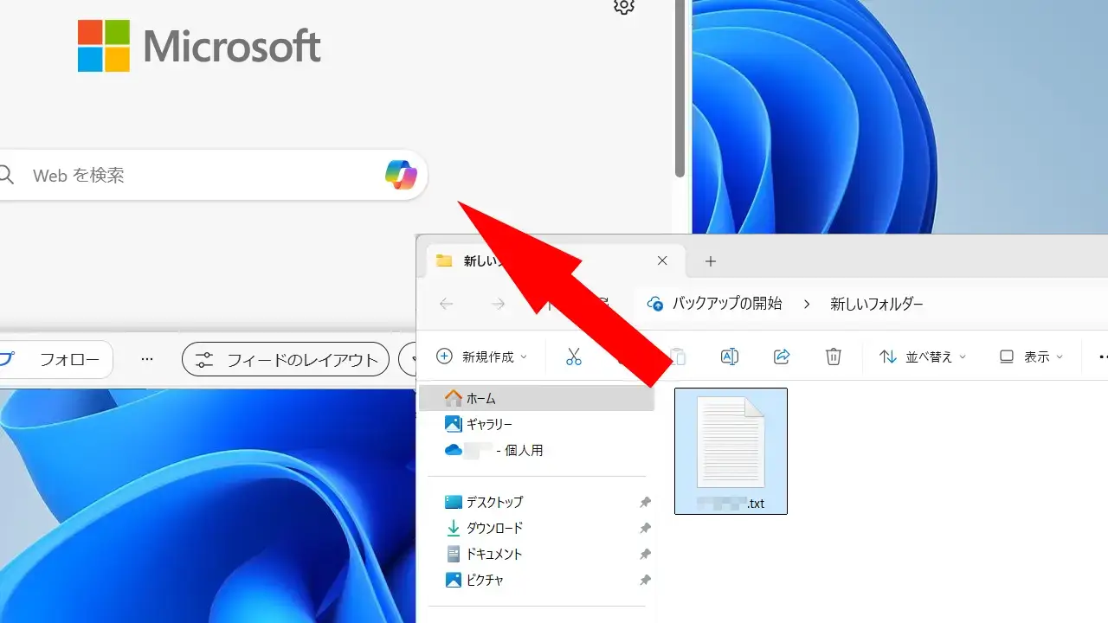
Task: Select the .txt file thumbnail
Action: tap(731, 451)
